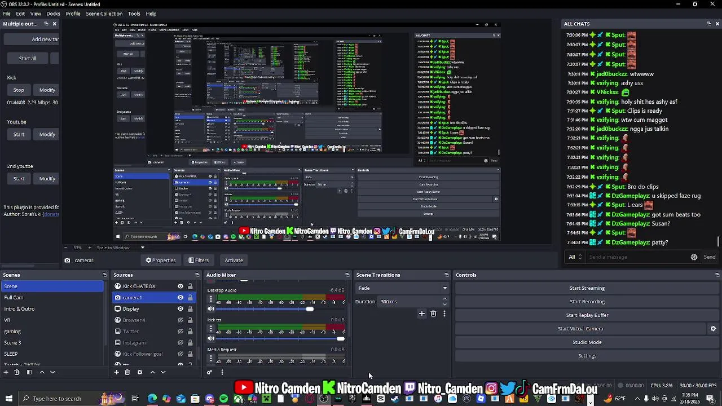722x406 pixels.
Task: Open transition properties three-dot menu
Action: coord(444,314)
